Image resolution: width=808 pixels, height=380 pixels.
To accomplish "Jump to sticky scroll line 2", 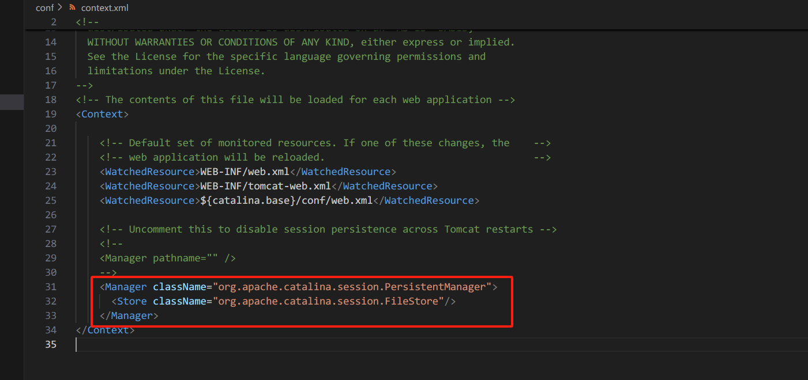I will coord(54,22).
